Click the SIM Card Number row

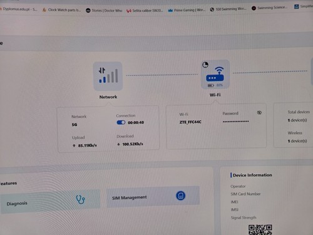245,194
